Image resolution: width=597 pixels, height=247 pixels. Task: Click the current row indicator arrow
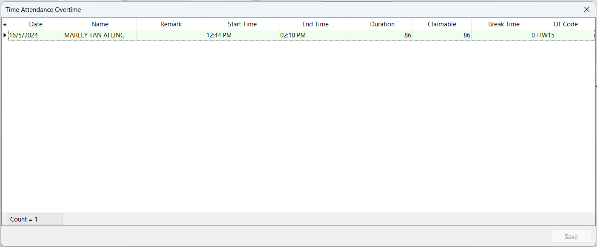pyautogui.click(x=5, y=35)
